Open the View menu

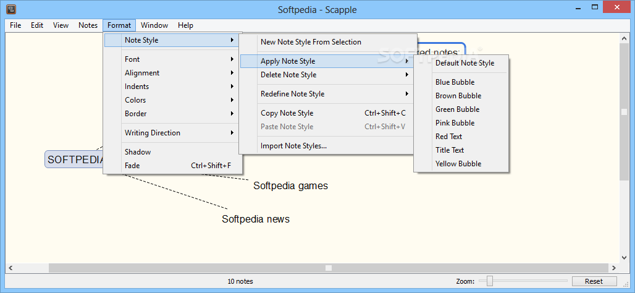coord(61,25)
